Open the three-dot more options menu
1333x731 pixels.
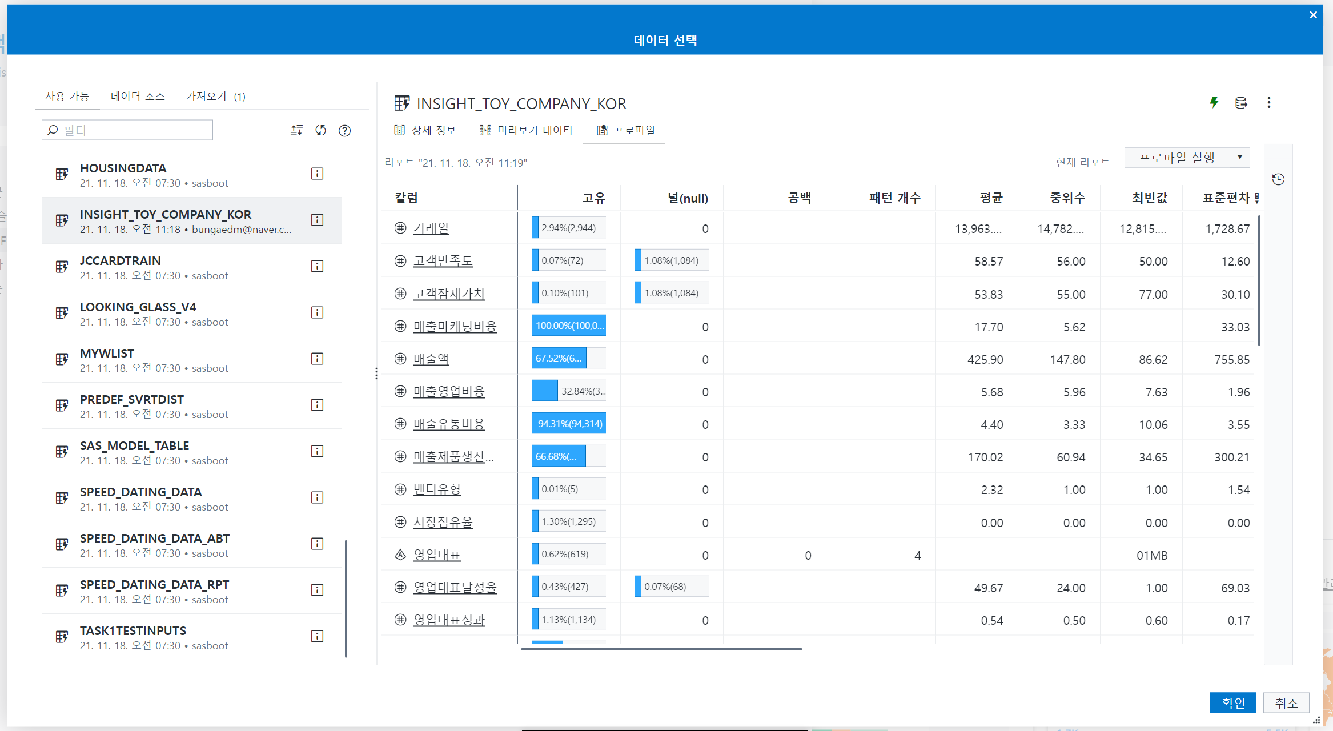point(1268,103)
